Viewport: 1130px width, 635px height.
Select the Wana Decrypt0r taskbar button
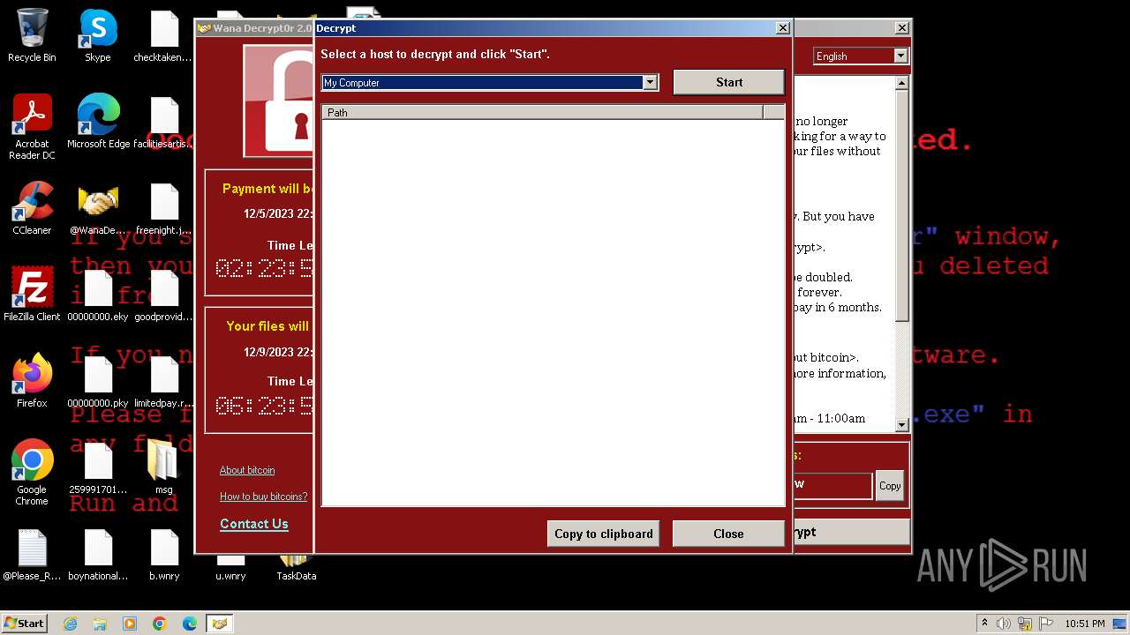pos(220,624)
